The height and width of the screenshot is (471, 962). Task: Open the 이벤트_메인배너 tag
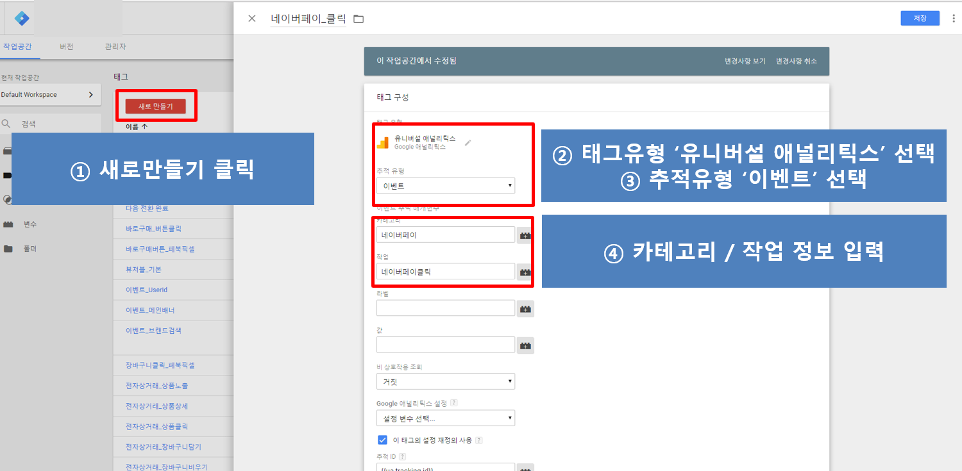(150, 310)
